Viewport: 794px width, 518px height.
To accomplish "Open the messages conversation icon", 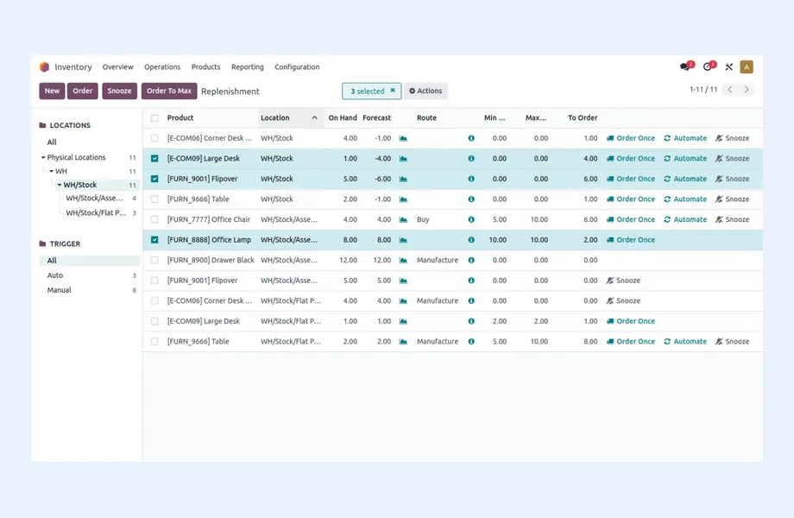I will [685, 66].
